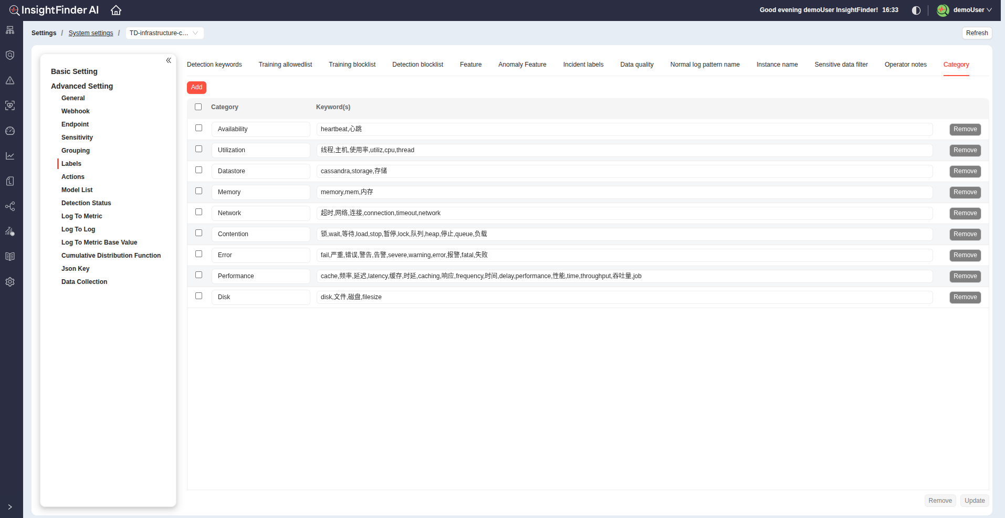The image size is (1005, 518).
Task: Click the shield icon in sidebar
Action: 10,55
